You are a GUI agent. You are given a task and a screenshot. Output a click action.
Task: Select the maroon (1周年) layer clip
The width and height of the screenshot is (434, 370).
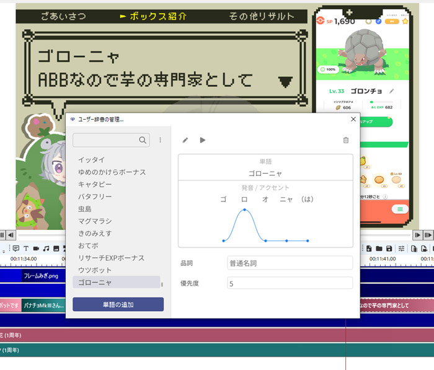tap(217, 335)
